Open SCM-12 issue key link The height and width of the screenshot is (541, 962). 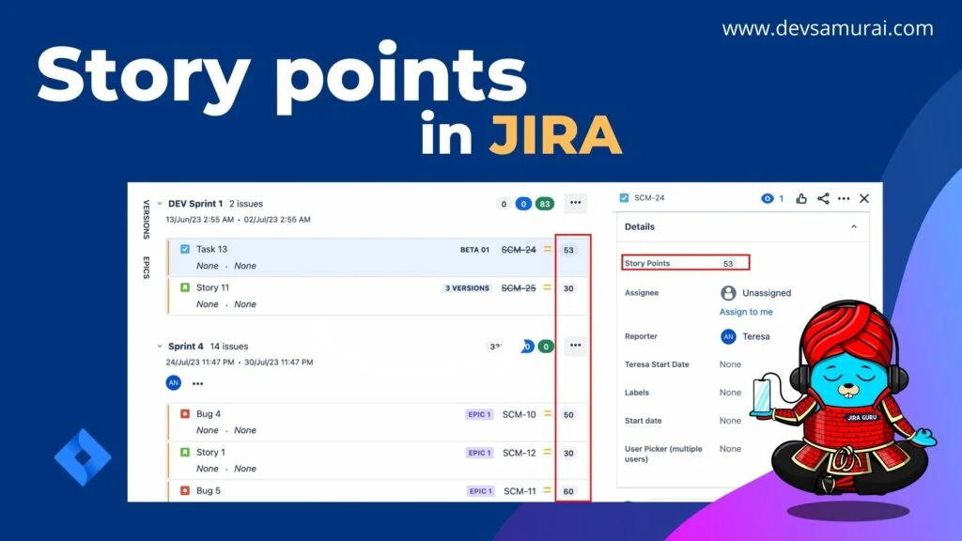coord(519,453)
